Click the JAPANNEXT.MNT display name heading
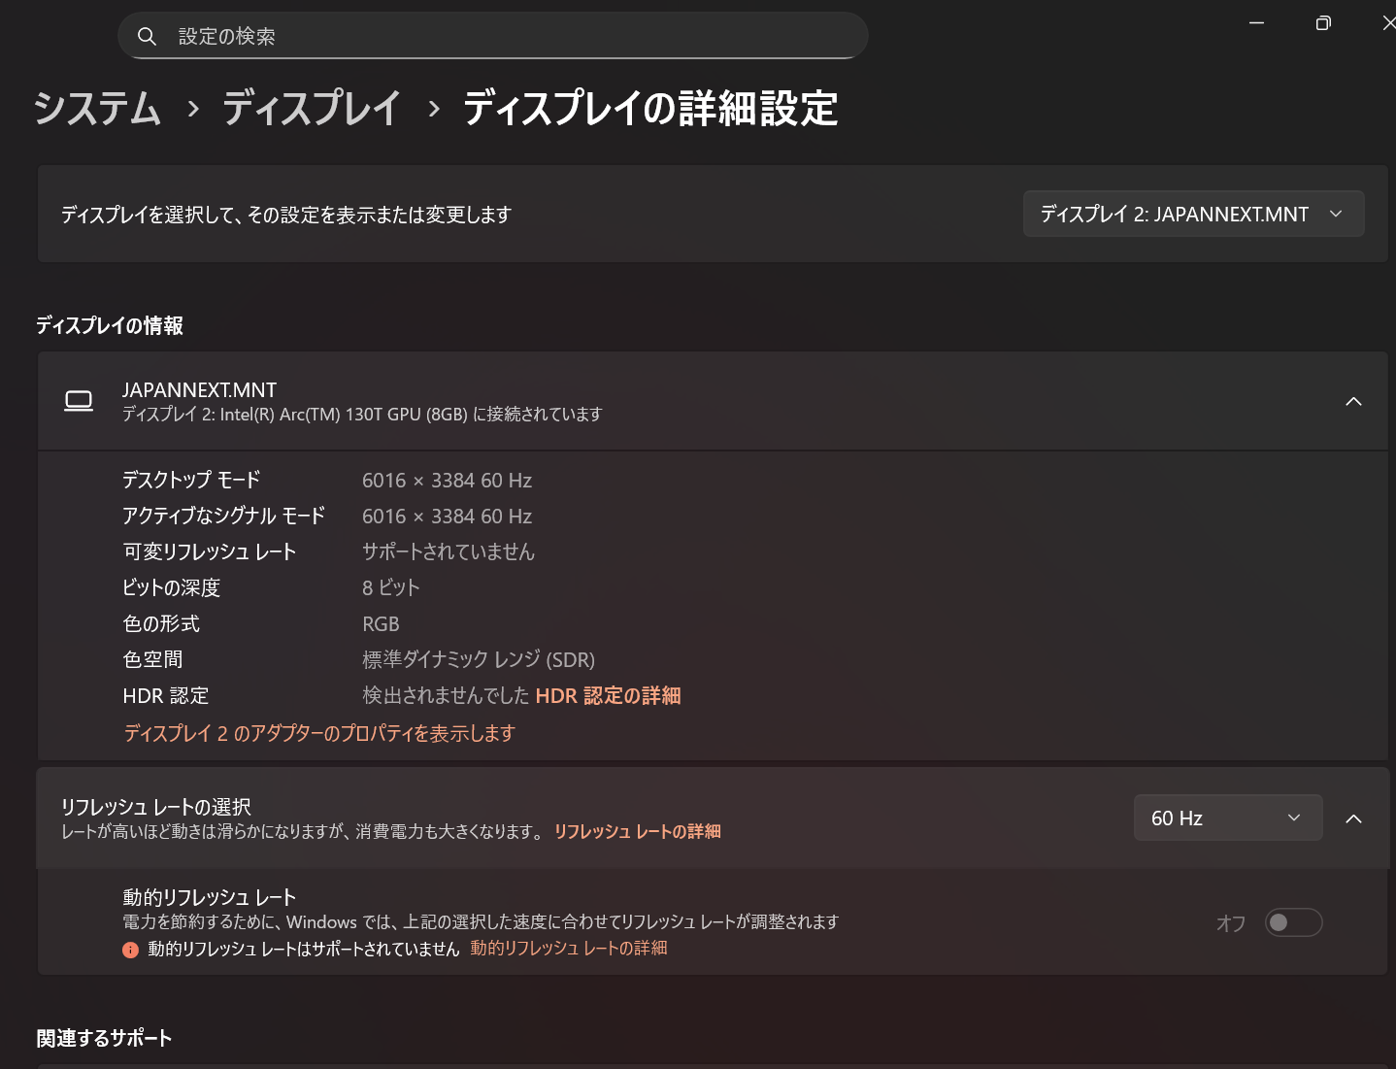 pos(200,389)
